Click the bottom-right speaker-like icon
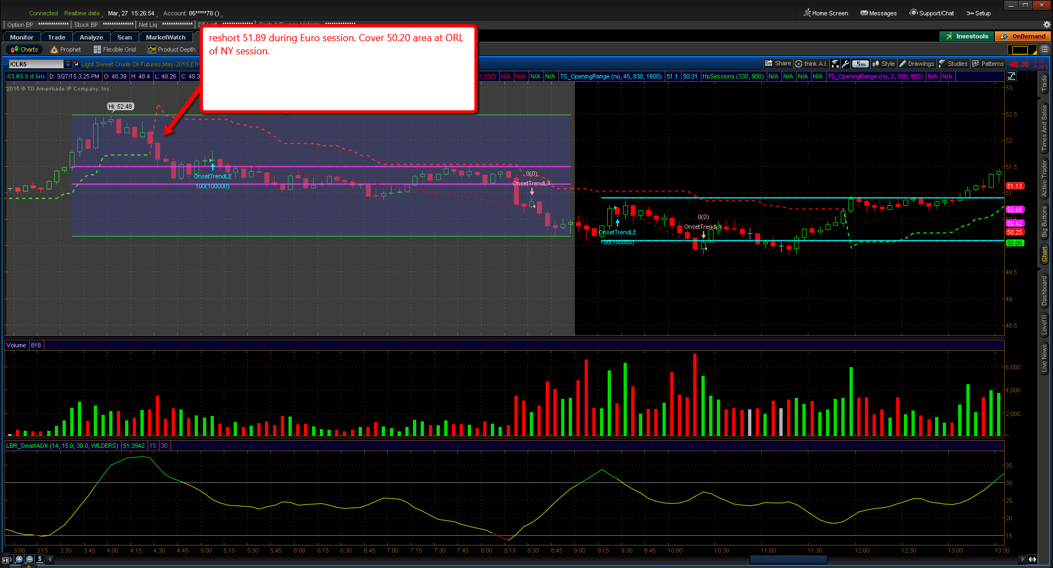The width and height of the screenshot is (1053, 568). pyautogui.click(x=1033, y=559)
